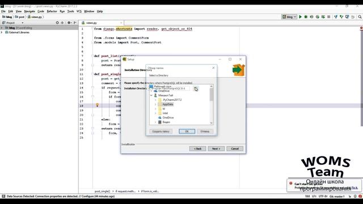
Task: Click the Revert undo arrow in VCS toolbar
Action: 353,17
